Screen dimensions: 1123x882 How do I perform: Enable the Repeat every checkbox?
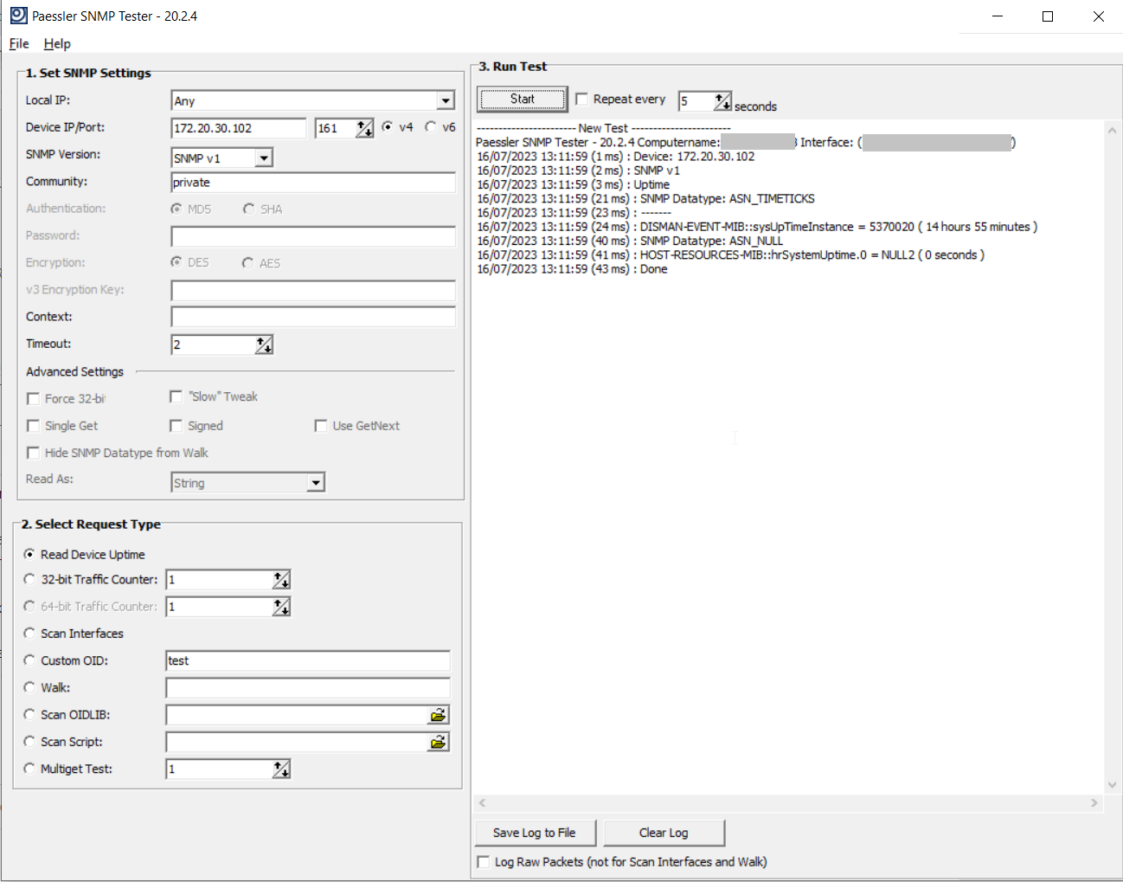582,99
